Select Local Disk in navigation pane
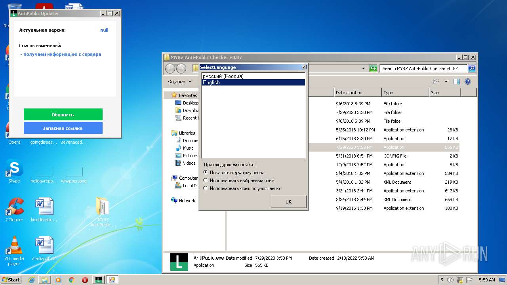The height and width of the screenshot is (285, 507). pyautogui.click(x=187, y=186)
